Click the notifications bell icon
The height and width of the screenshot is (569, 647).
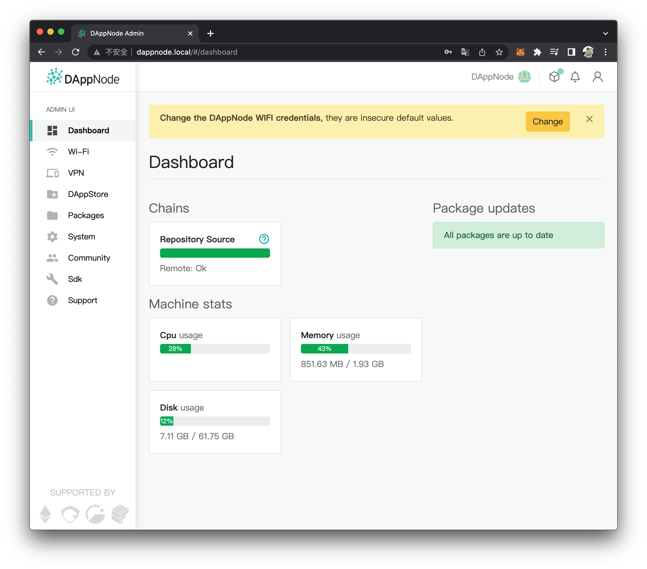(x=575, y=77)
